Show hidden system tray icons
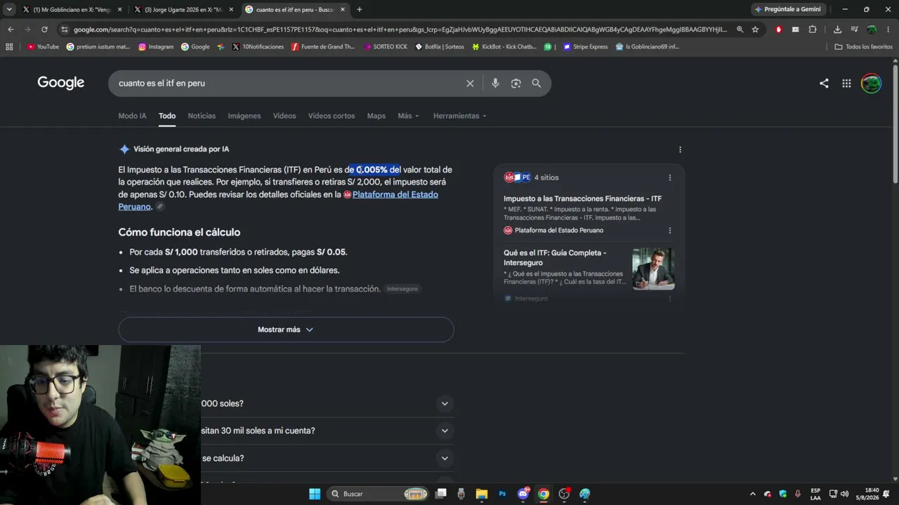 pyautogui.click(x=752, y=494)
